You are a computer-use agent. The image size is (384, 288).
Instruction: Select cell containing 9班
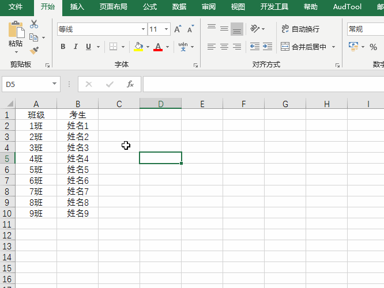tap(36, 213)
